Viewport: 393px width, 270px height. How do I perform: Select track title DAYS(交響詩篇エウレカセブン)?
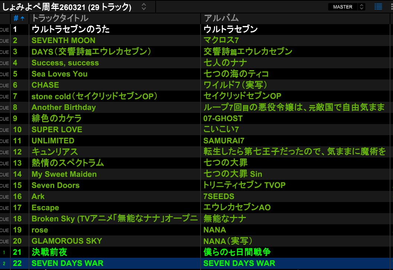click(91, 52)
